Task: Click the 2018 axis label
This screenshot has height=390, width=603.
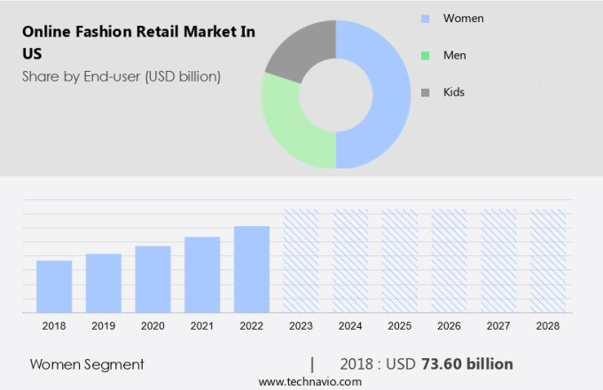Action: coord(54,326)
